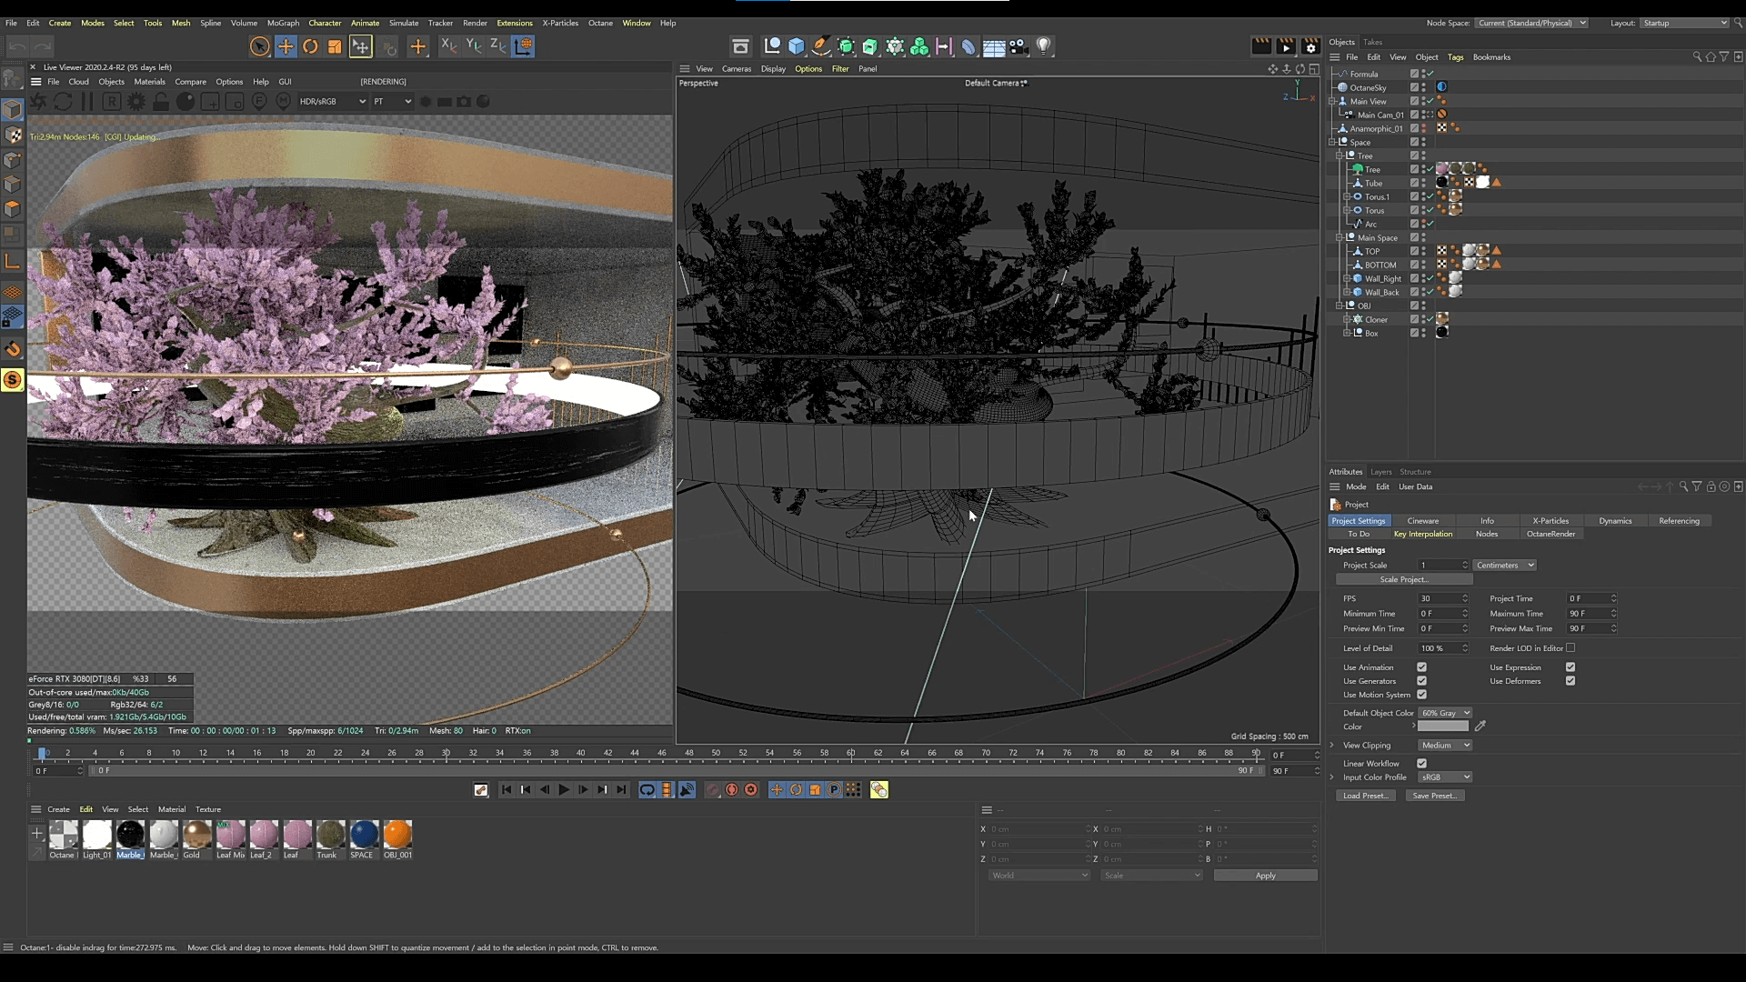Image resolution: width=1746 pixels, height=982 pixels.
Task: Click the Save Preset... button
Action: 1434,797
